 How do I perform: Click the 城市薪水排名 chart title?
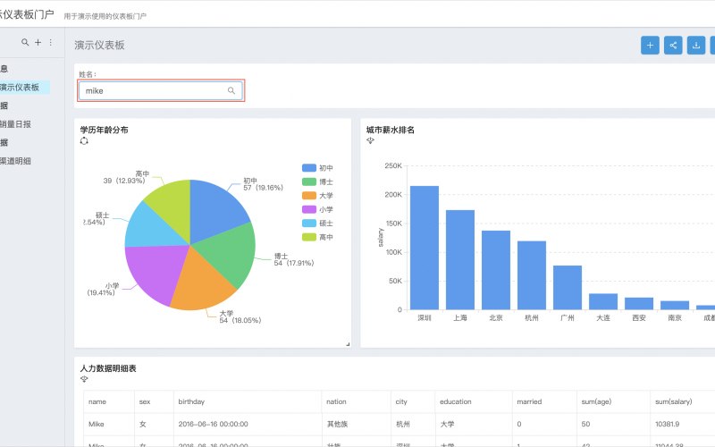pos(391,130)
